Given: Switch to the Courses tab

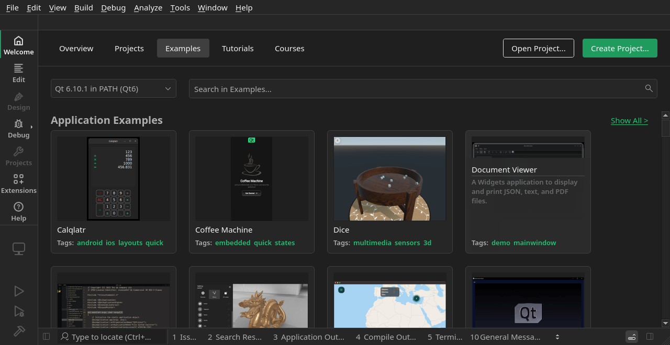Looking at the screenshot, I should [x=289, y=48].
